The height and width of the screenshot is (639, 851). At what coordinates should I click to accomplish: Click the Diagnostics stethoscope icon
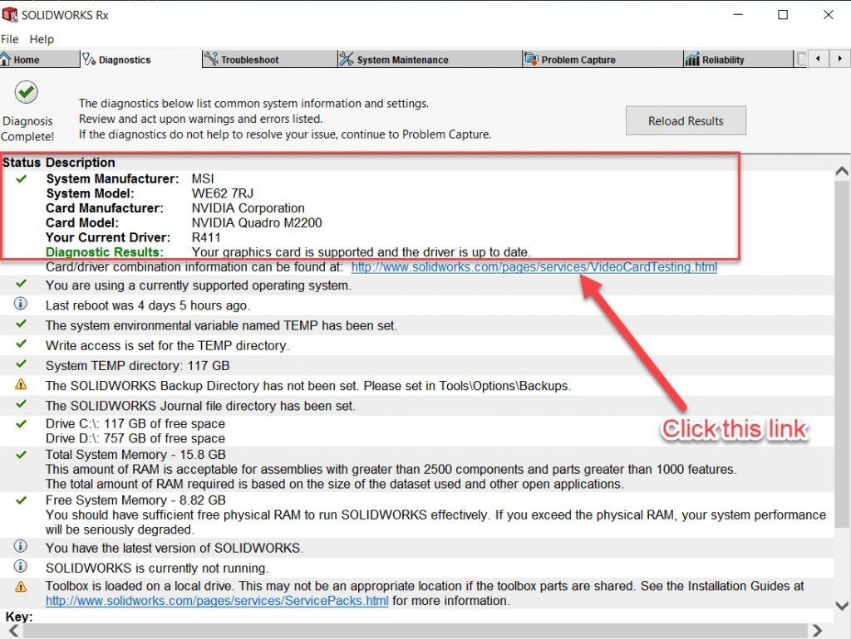(88, 59)
